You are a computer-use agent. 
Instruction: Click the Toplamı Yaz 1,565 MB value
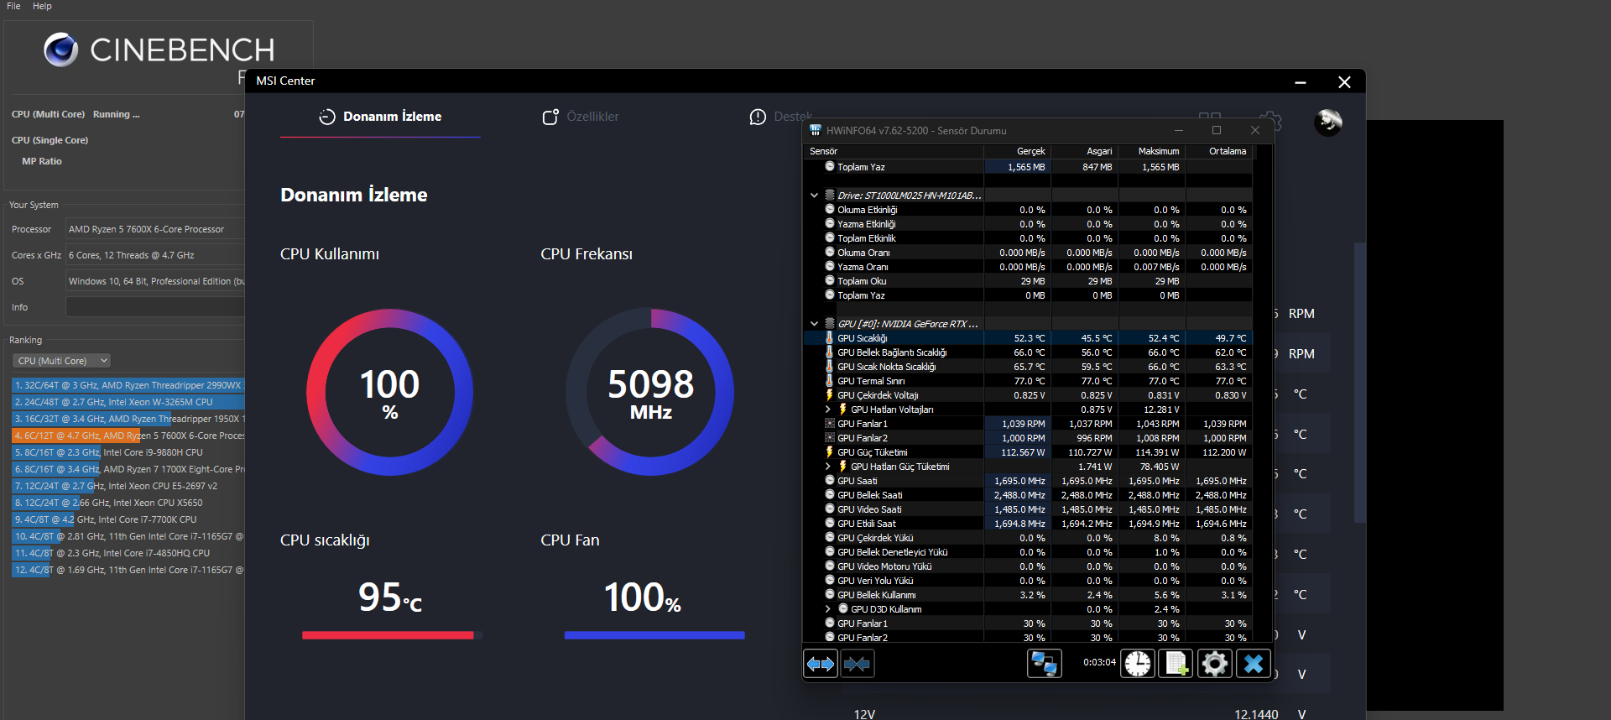click(1026, 167)
